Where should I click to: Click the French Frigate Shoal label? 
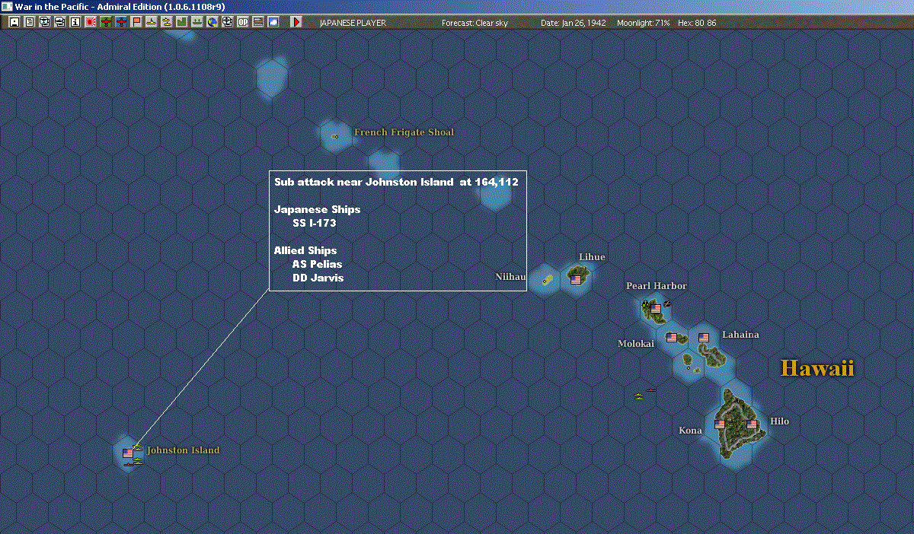[x=404, y=132]
